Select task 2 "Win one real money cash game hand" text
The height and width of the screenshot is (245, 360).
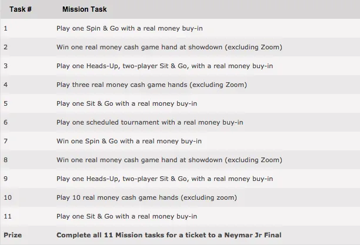(x=169, y=47)
